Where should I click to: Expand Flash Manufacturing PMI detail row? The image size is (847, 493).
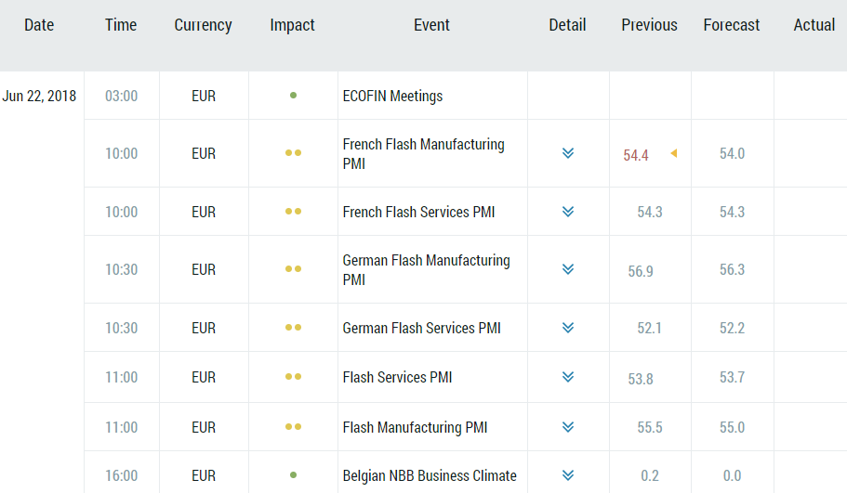[567, 427]
